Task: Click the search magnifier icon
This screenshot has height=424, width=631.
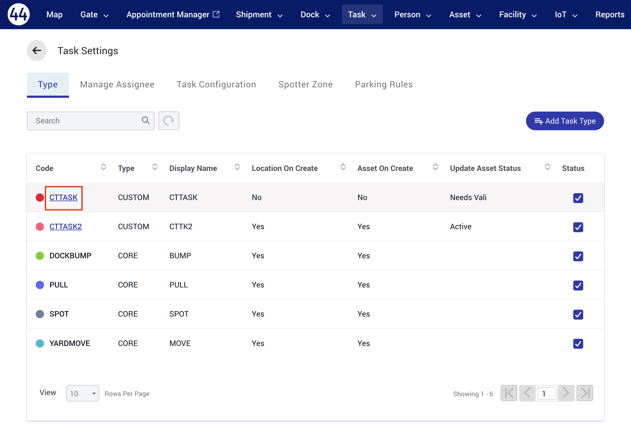Action: pyautogui.click(x=146, y=120)
